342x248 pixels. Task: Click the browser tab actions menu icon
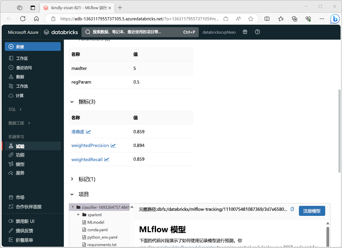(x=32, y=8)
